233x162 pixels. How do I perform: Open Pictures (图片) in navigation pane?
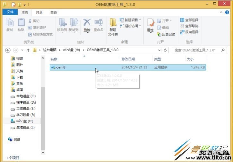click(x=17, y=65)
